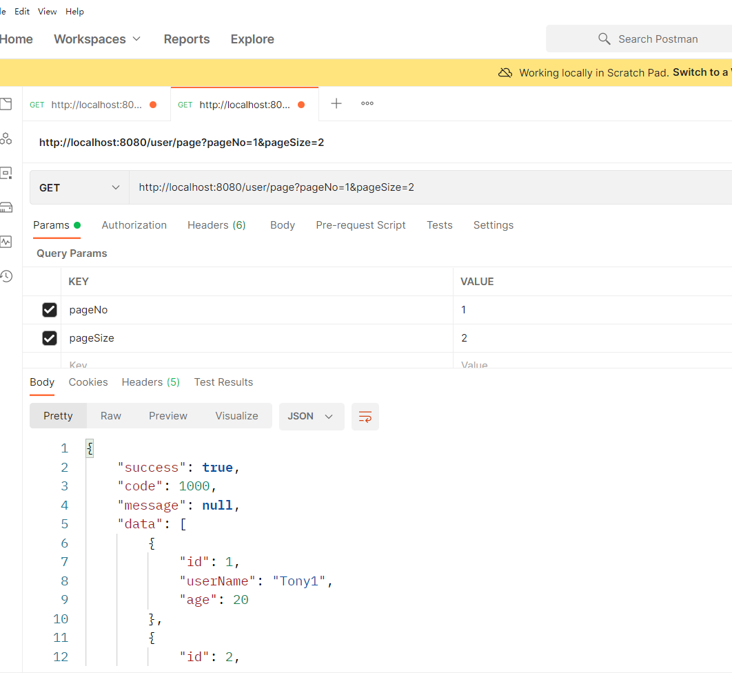
Task: Collapse the JSON root brace on line 1
Action: [x=90, y=448]
